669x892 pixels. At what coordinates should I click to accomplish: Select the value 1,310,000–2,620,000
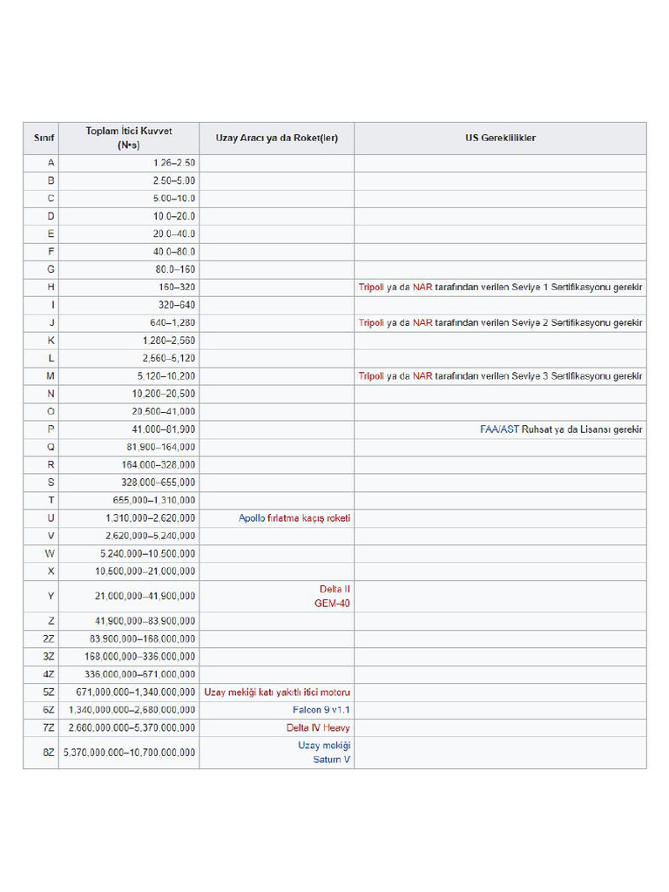click(x=150, y=518)
